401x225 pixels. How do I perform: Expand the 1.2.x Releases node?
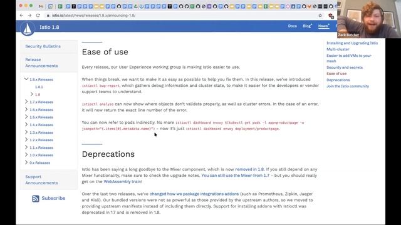(x=26, y=139)
